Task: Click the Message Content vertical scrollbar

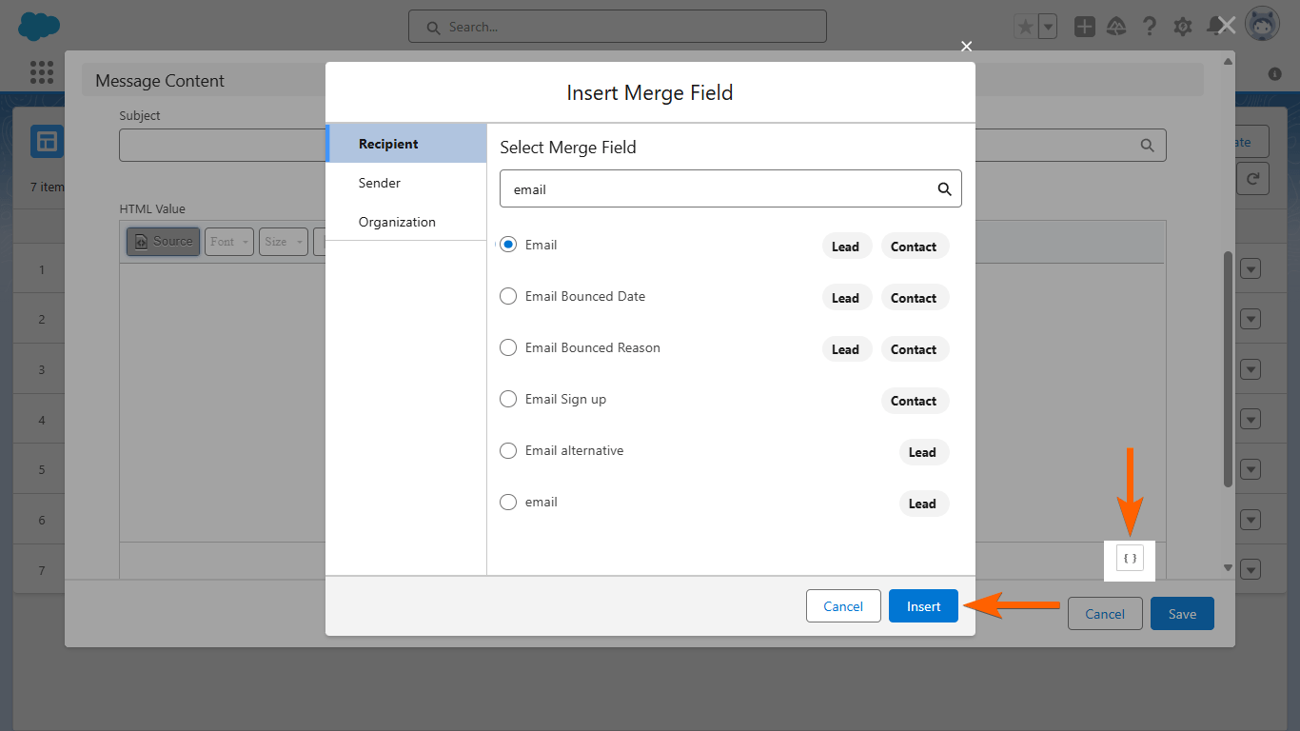Action: tap(1228, 369)
